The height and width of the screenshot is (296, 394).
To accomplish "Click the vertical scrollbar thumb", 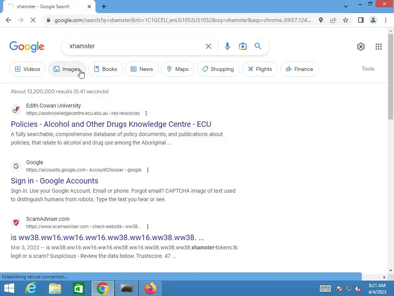I will pos(391,77).
